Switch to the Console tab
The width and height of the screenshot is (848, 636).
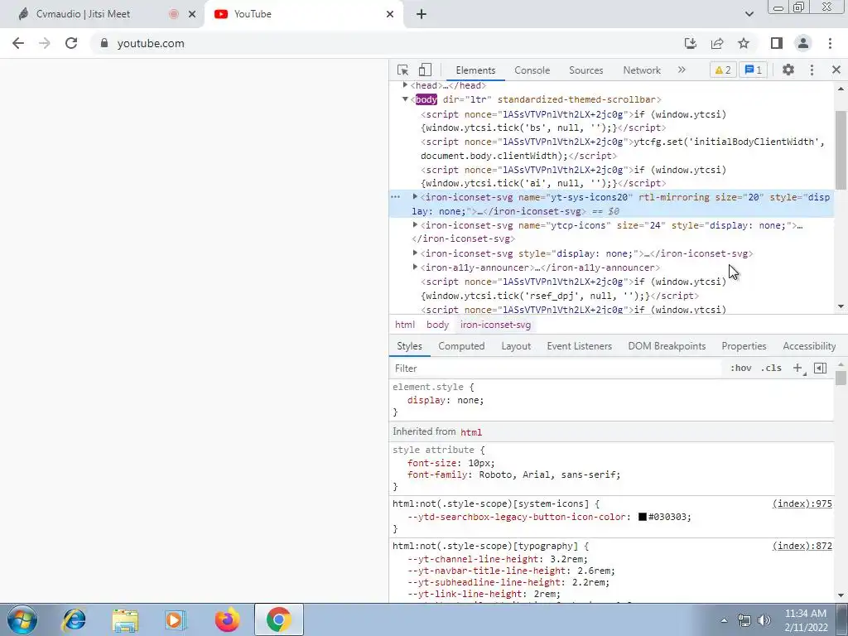(x=532, y=70)
